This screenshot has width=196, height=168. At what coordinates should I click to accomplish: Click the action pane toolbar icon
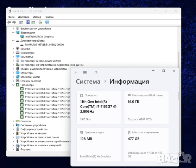(x=33, y=22)
